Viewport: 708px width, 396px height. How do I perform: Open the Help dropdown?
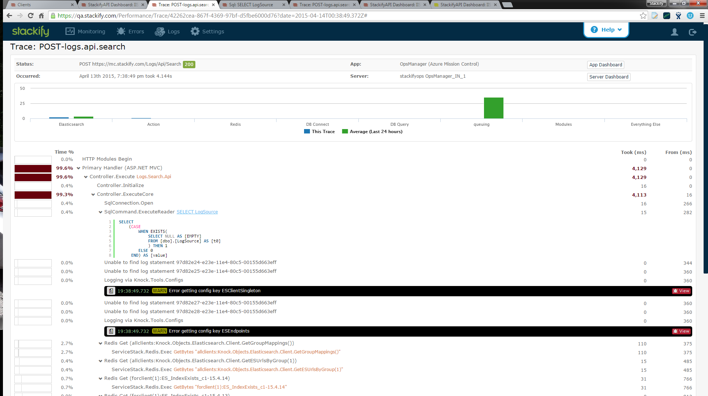606,30
